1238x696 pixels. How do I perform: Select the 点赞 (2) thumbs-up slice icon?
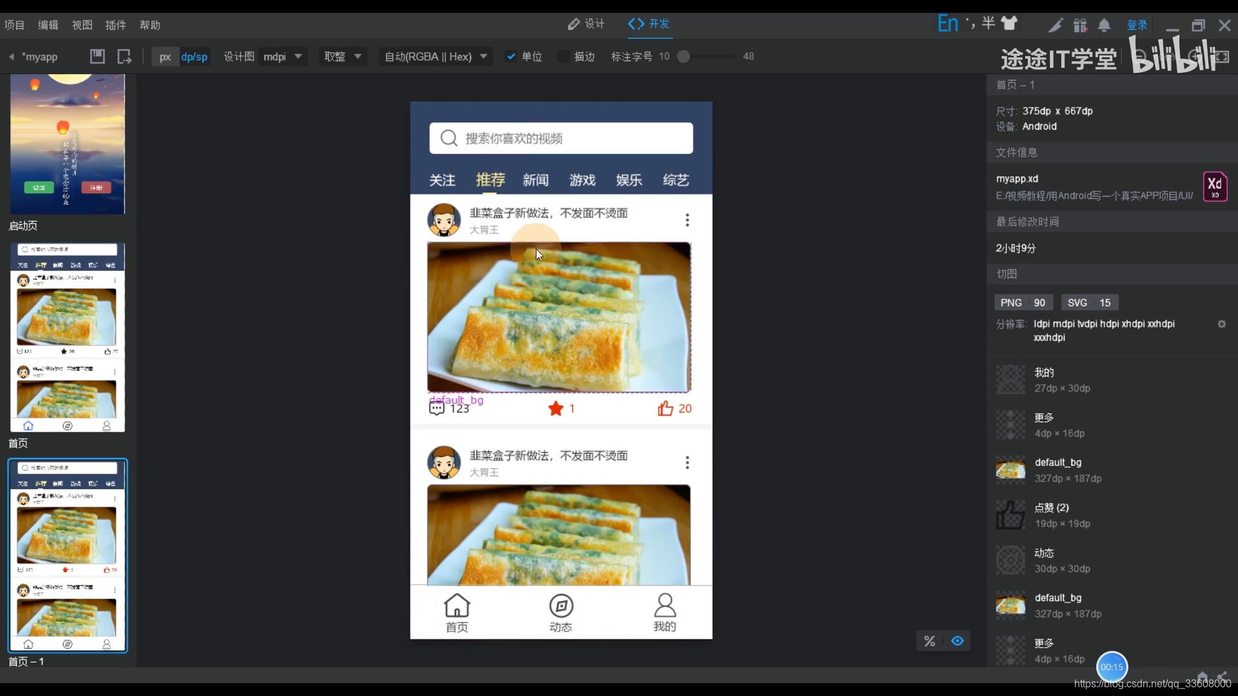(1010, 515)
